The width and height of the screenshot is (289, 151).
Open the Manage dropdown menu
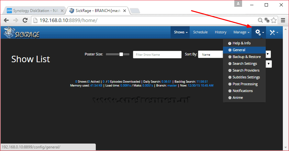coord(241,32)
